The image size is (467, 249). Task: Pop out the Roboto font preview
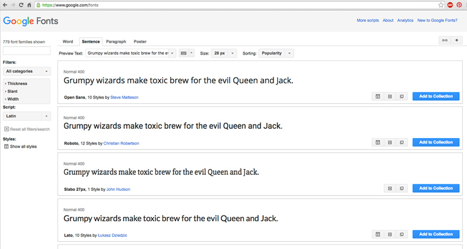click(402, 142)
